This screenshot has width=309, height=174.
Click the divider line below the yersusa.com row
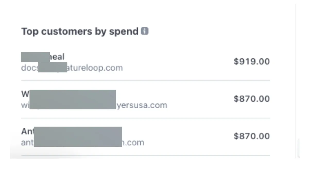point(145,118)
